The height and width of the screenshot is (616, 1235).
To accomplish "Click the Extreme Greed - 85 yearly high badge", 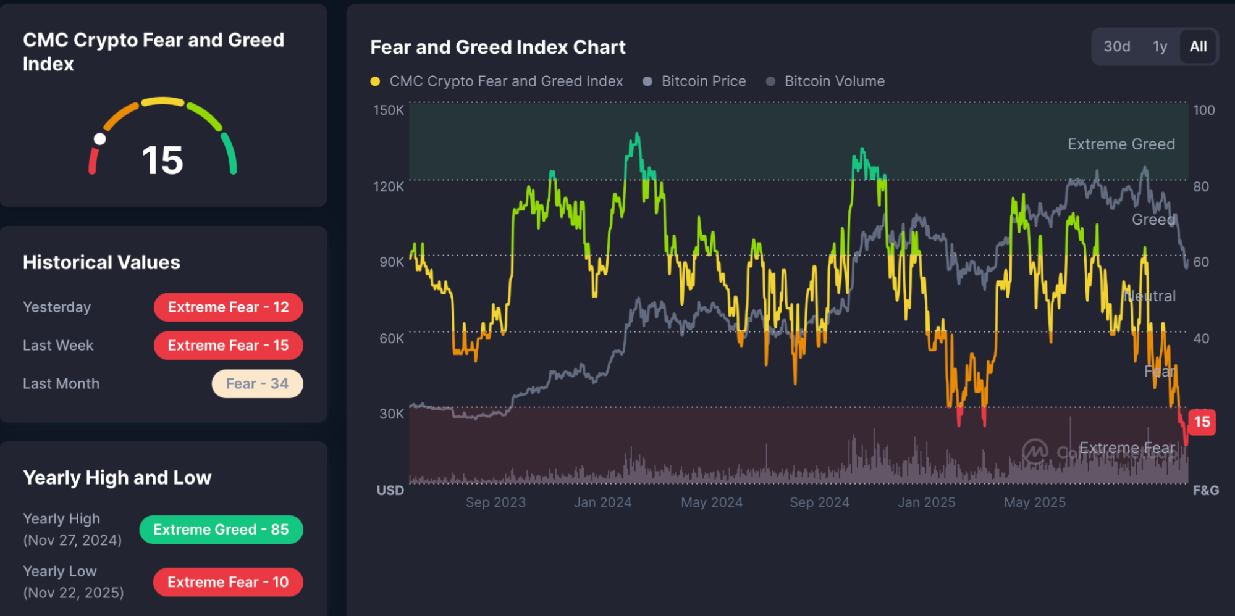I will (221, 530).
